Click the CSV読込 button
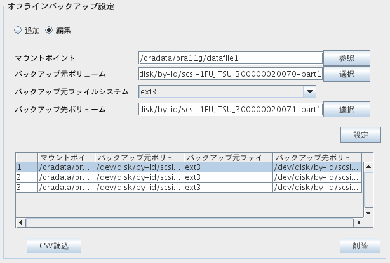 coord(54,246)
